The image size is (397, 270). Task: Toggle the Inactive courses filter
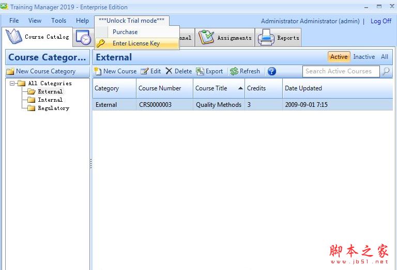click(x=364, y=57)
